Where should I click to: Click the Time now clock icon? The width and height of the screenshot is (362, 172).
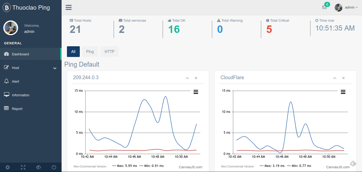[317, 20]
